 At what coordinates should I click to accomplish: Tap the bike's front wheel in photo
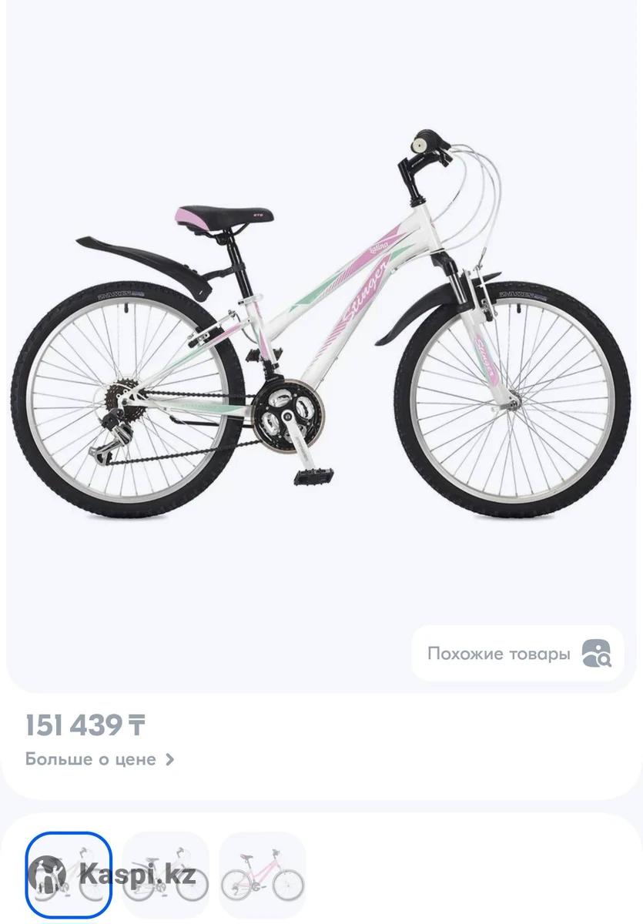tap(517, 404)
